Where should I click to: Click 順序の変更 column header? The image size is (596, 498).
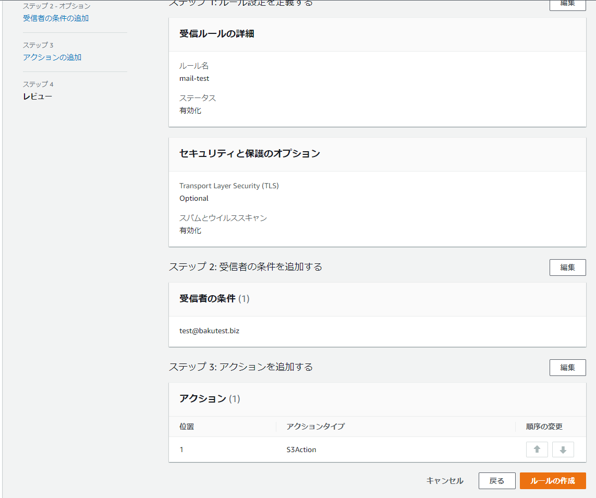click(544, 427)
